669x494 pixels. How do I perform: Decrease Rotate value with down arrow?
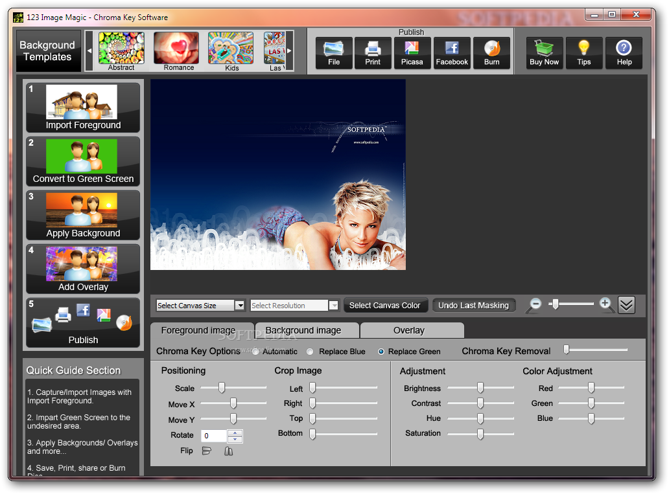[235, 439]
